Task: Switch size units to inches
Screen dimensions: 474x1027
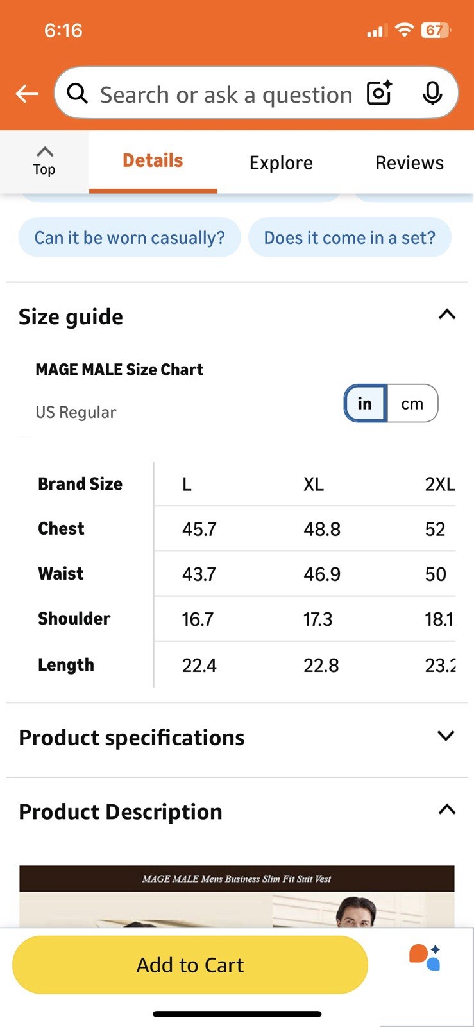Action: point(365,403)
